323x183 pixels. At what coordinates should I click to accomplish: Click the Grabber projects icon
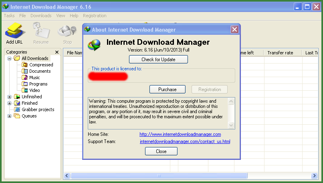point(17,109)
